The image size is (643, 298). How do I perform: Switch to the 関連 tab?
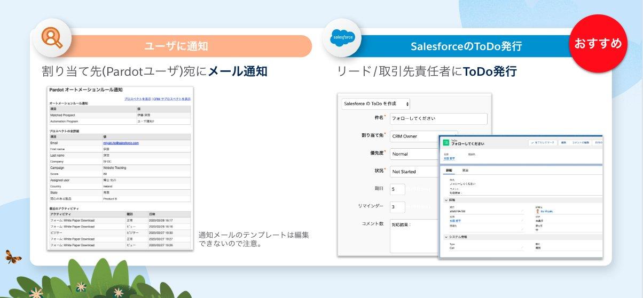(465, 171)
